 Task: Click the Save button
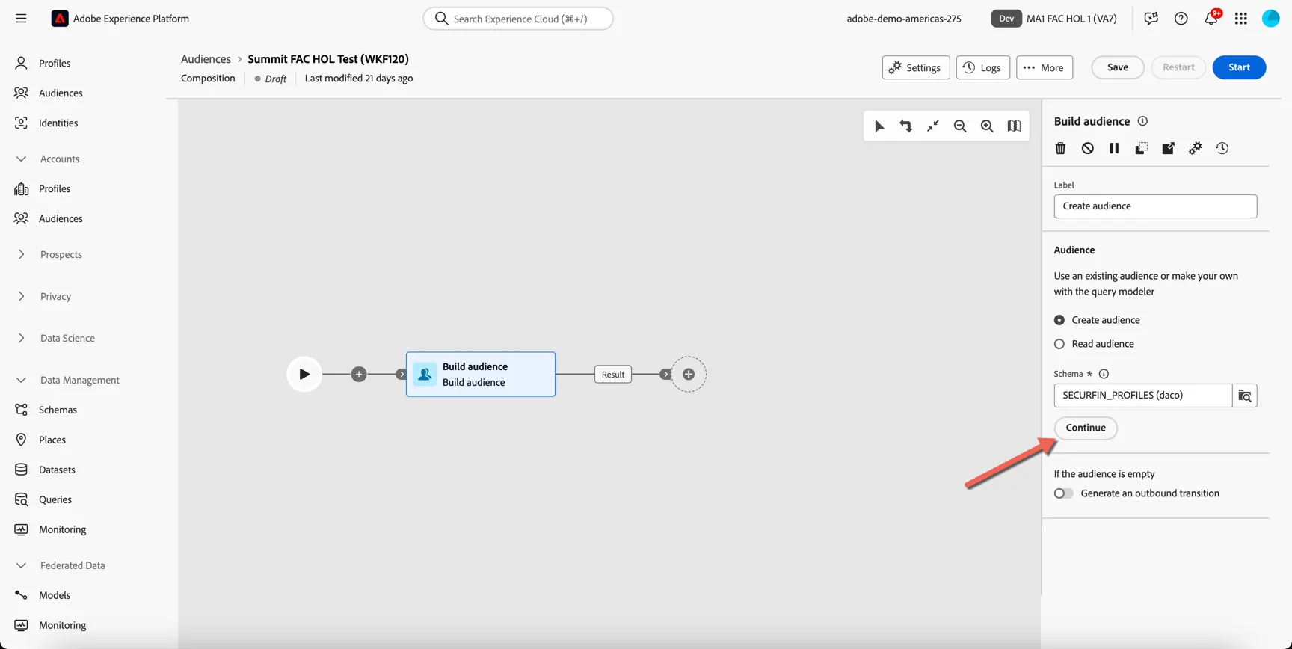[x=1118, y=67]
